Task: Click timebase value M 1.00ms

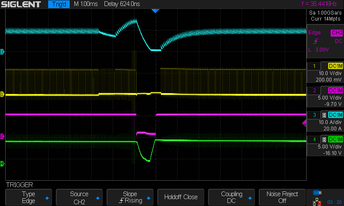Action: click(x=86, y=4)
